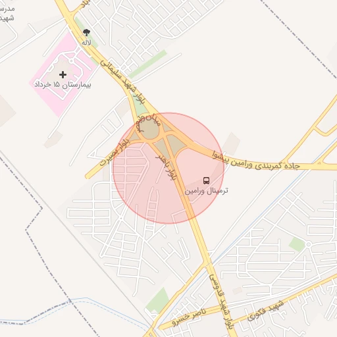The height and width of the screenshot is (337, 337).
Task: Click the green park near ناصر خسرو
Action: pos(159,300)
